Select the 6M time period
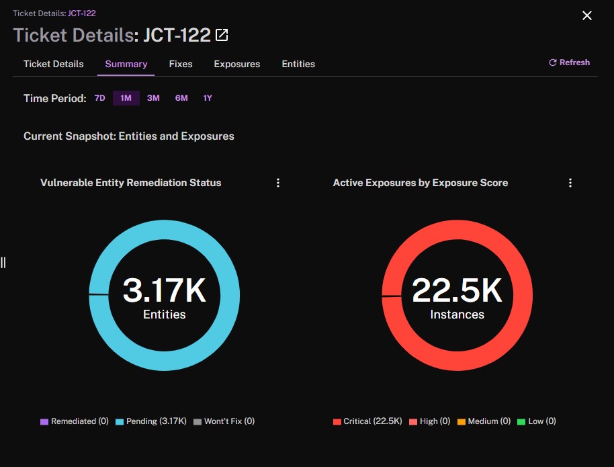The image size is (614, 467). 181,98
